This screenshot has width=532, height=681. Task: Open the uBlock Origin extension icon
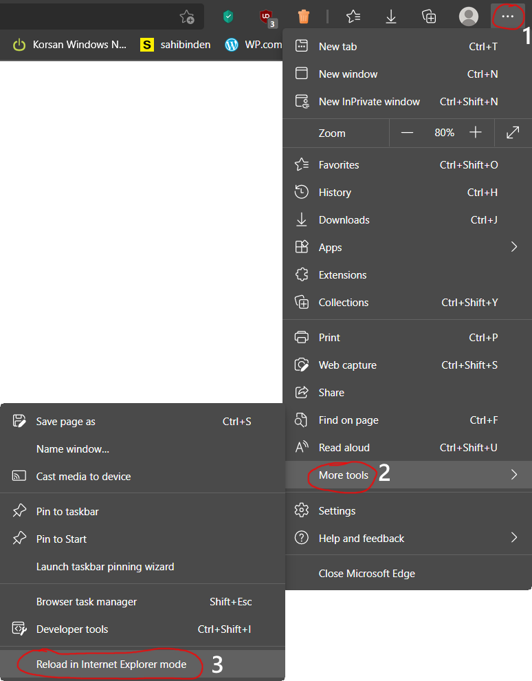(267, 17)
